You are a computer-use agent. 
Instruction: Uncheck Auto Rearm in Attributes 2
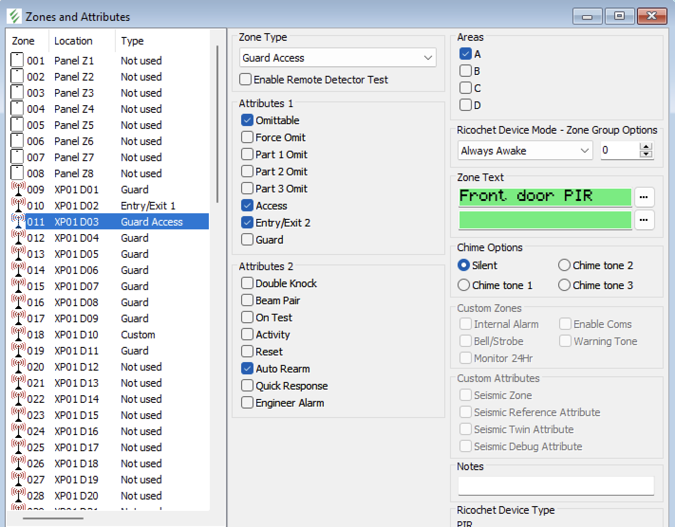click(x=247, y=368)
